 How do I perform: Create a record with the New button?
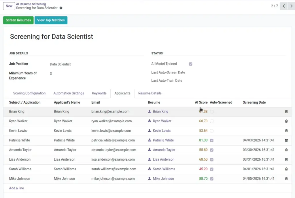click(x=9, y=6)
